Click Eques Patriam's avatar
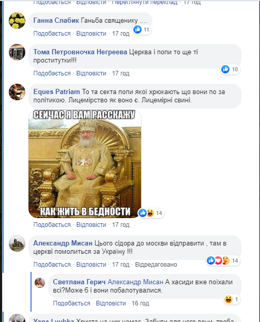 coord(17,92)
